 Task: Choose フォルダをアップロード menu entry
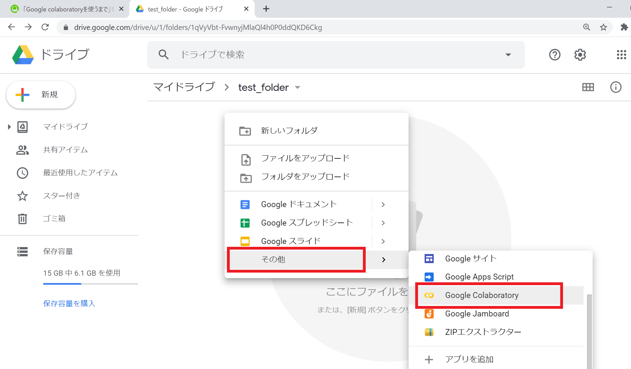[x=317, y=177]
